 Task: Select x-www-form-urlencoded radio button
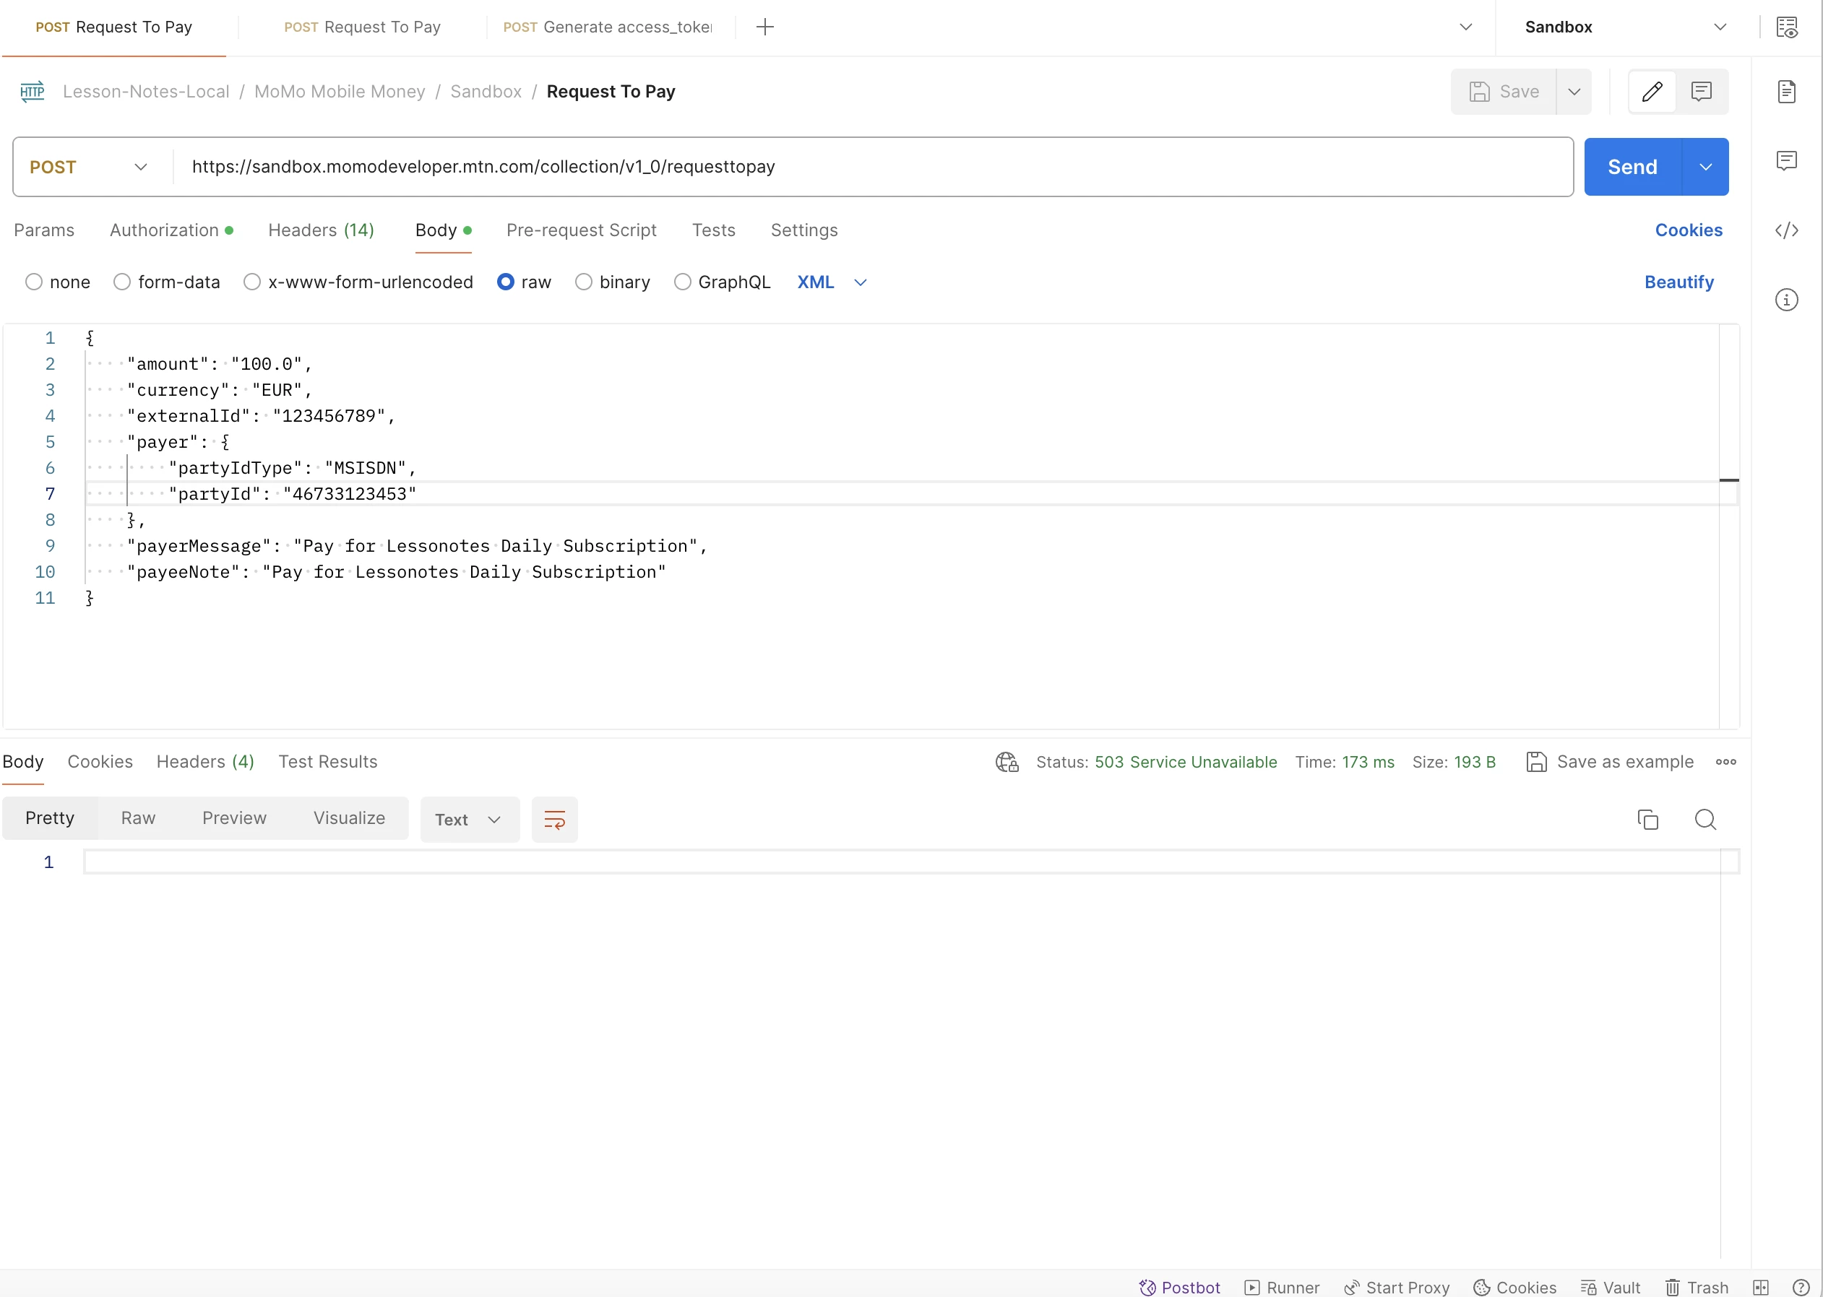(x=251, y=282)
